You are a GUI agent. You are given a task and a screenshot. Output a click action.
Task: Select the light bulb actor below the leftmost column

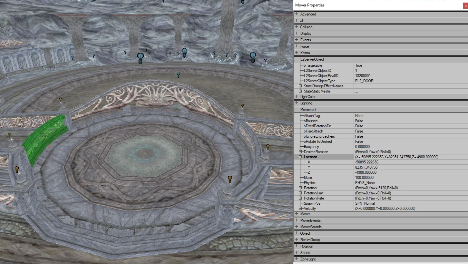click(140, 58)
